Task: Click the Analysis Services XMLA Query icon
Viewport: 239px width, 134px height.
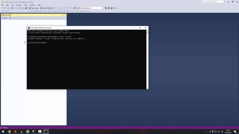Action: pyautogui.click(x=49, y=8)
